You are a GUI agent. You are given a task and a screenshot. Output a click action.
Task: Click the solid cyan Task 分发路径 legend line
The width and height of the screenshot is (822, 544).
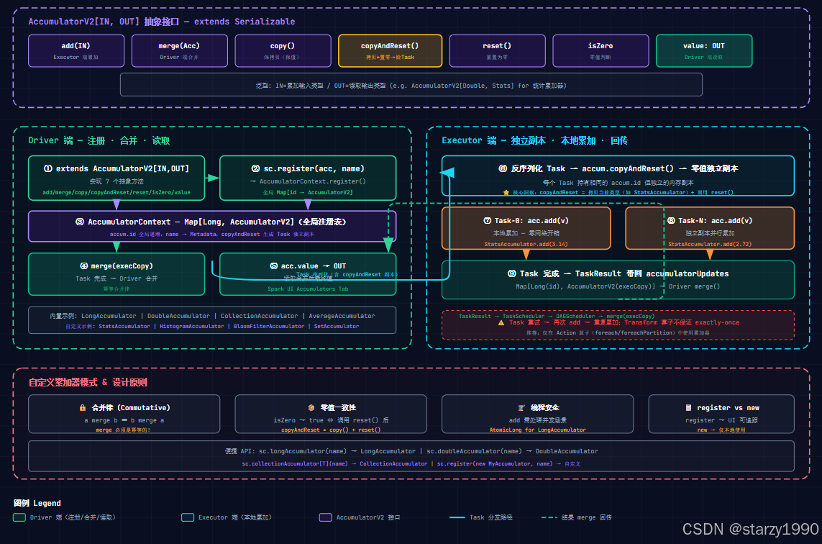point(457,517)
